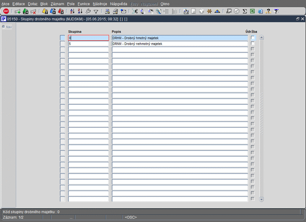Click the green Excel export icon
The width and height of the screenshot is (306, 222).
coord(252,11)
